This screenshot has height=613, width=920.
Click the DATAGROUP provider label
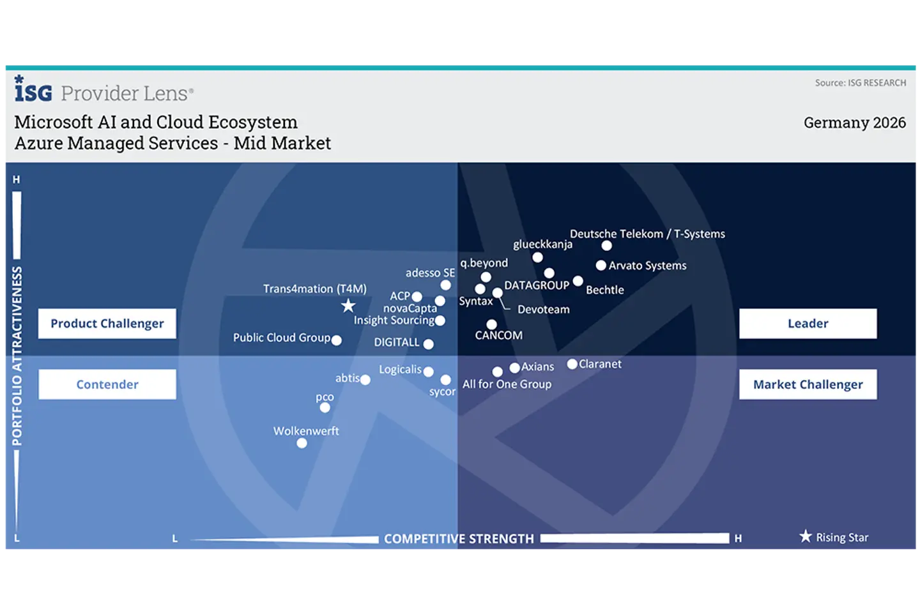click(x=537, y=285)
